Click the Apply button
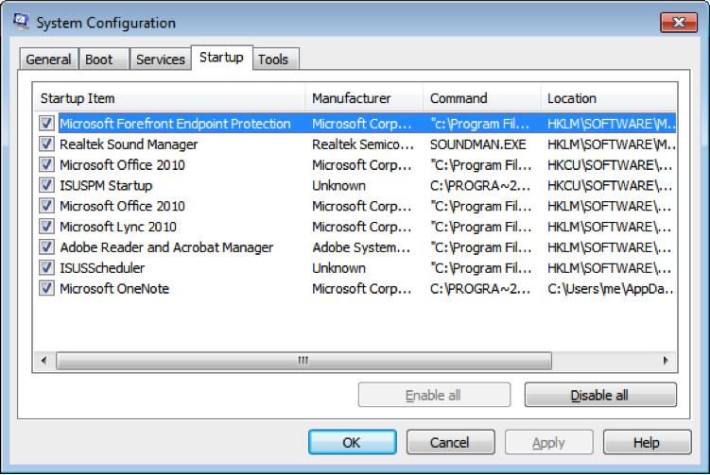The width and height of the screenshot is (710, 475). tap(548, 442)
